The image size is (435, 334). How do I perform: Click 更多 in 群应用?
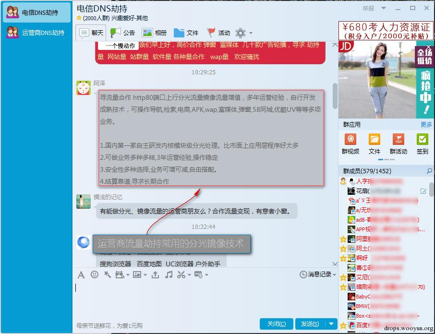(x=426, y=124)
